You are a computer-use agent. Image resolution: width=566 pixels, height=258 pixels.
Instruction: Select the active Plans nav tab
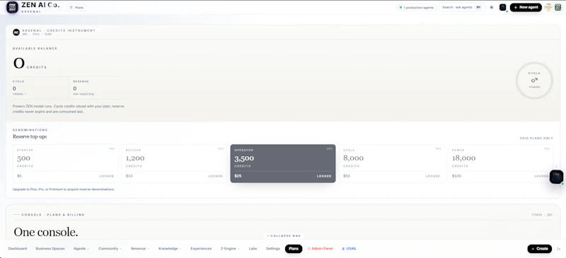[x=294, y=249]
